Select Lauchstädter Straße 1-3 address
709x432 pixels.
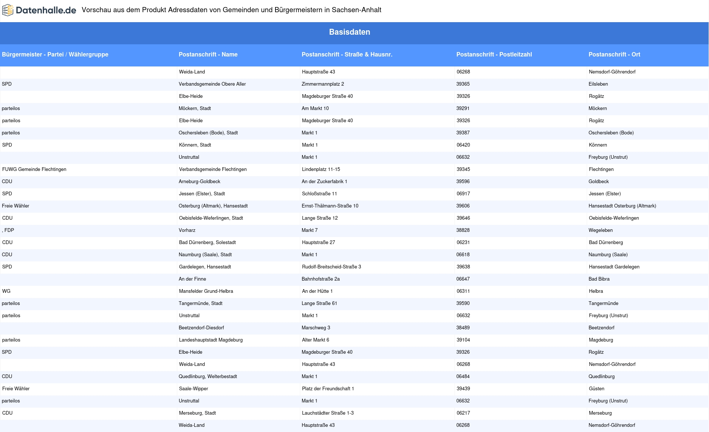click(328, 413)
